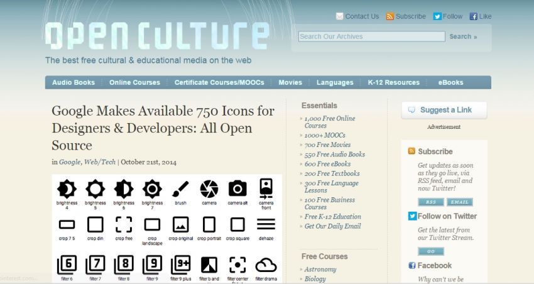Open the Free K-12 Education link
This screenshot has width=534, height=284.
(333, 217)
